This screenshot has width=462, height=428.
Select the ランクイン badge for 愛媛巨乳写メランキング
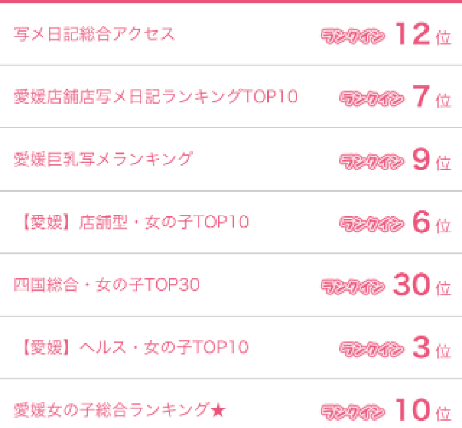tap(371, 161)
